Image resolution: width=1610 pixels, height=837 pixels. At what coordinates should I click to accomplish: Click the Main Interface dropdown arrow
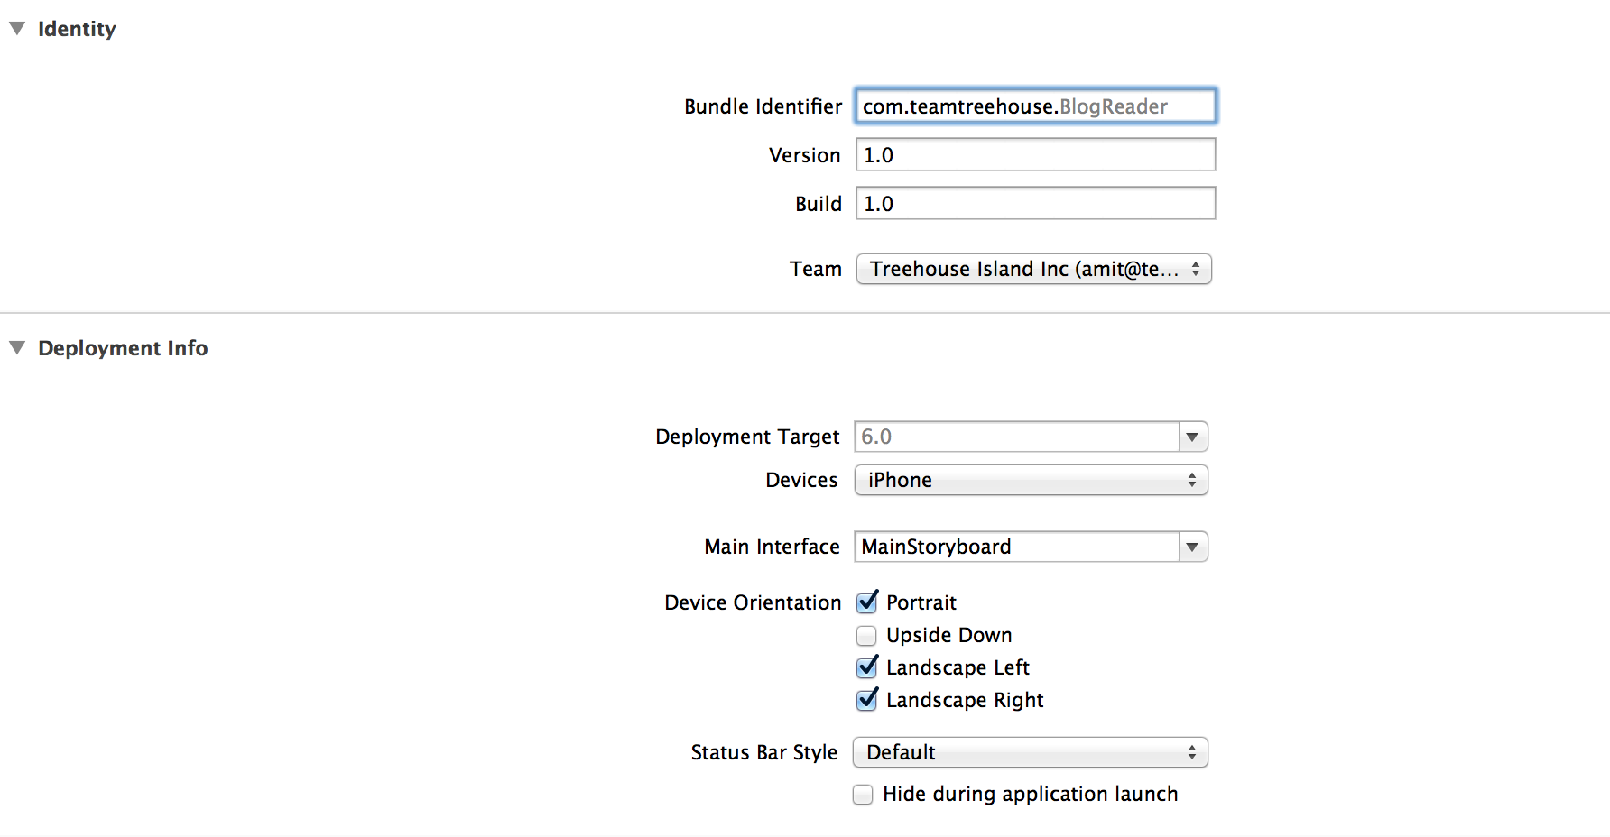click(x=1192, y=547)
